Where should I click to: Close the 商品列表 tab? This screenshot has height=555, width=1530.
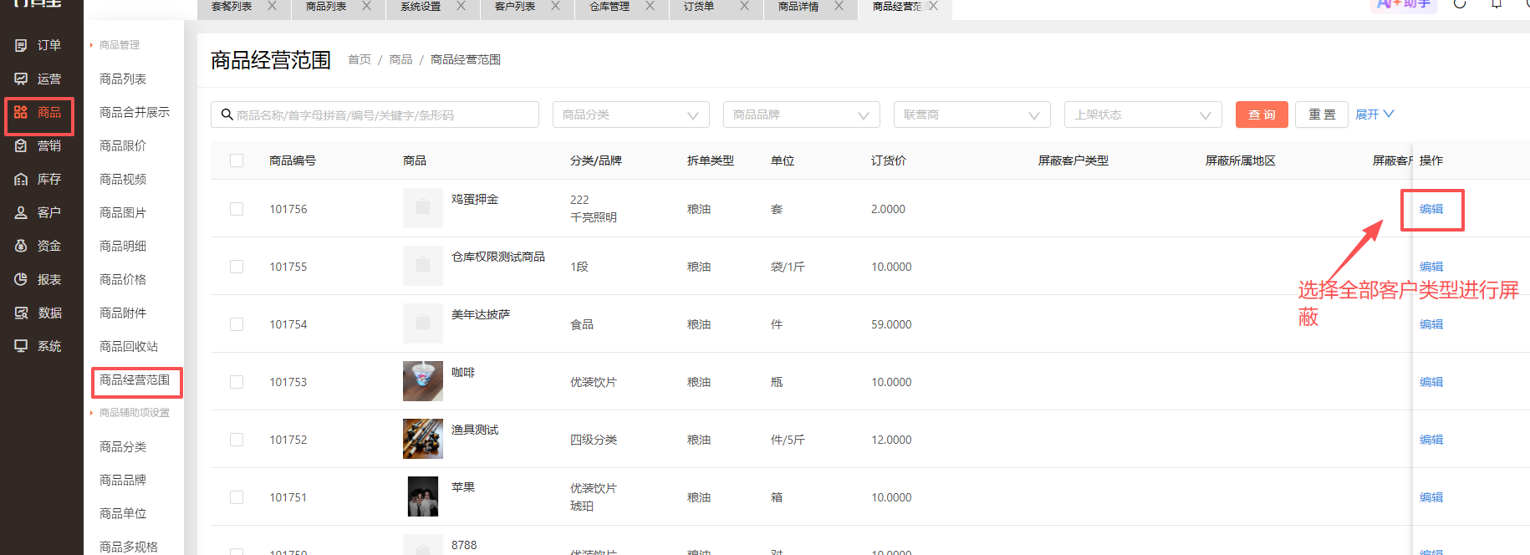[366, 6]
